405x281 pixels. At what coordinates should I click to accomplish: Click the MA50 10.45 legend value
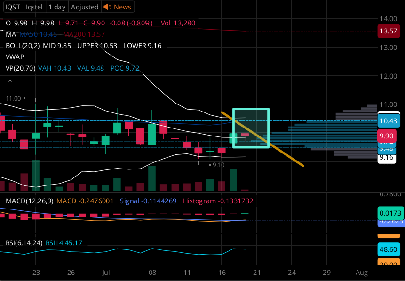pyautogui.click(x=38, y=34)
